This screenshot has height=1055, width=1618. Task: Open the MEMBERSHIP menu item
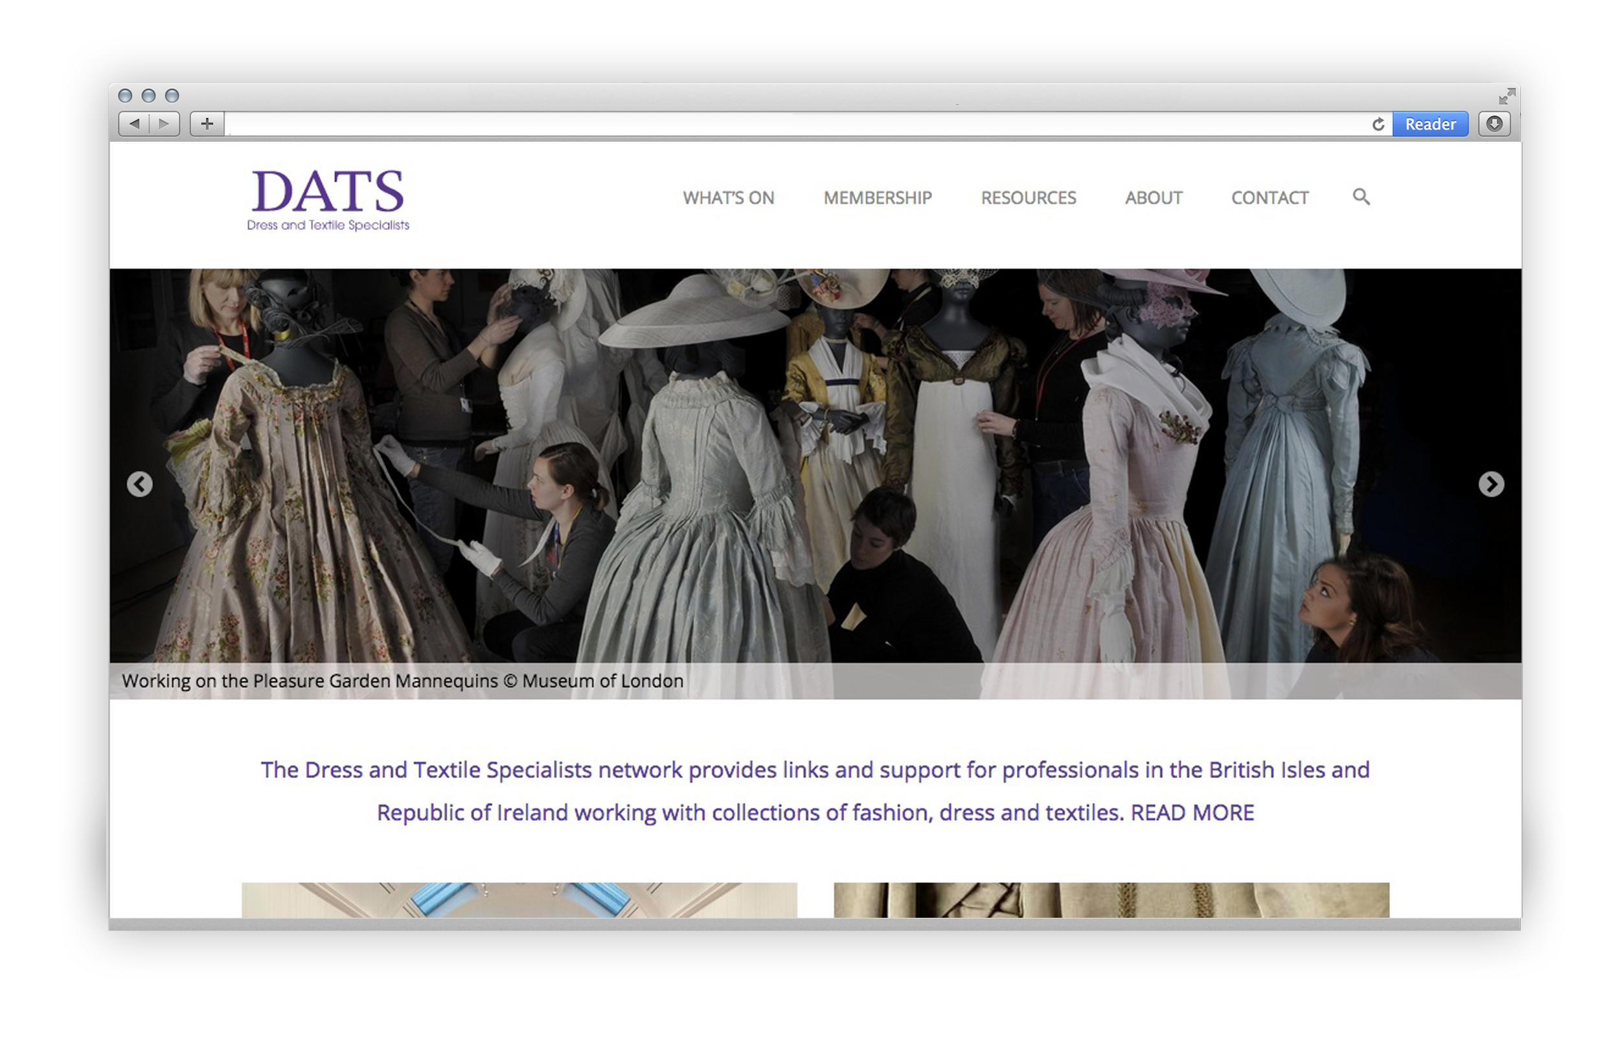coord(878,197)
